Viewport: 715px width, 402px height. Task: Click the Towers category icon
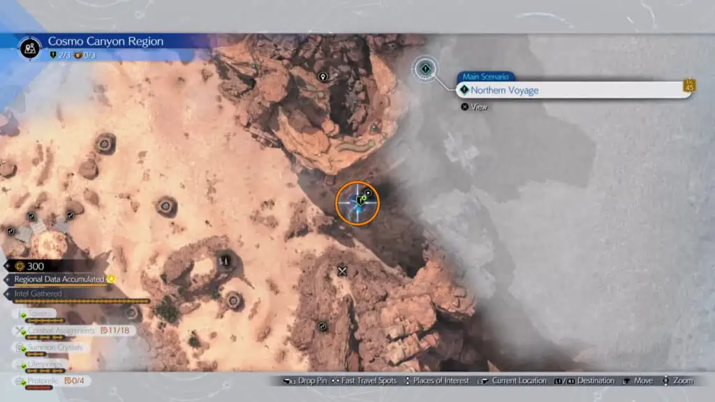coord(22,313)
